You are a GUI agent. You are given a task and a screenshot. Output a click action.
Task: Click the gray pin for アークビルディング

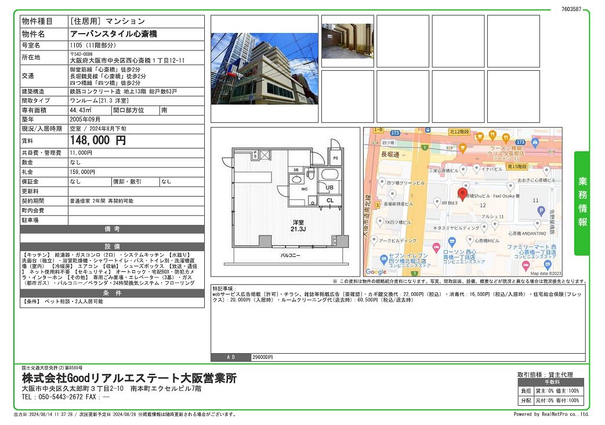coord(374,240)
